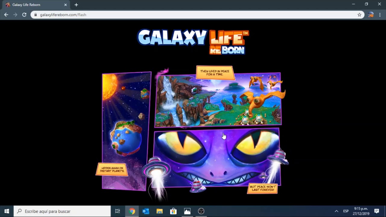
Task: Close the Galaxy Life Reborn tab
Action: (x=65, y=5)
